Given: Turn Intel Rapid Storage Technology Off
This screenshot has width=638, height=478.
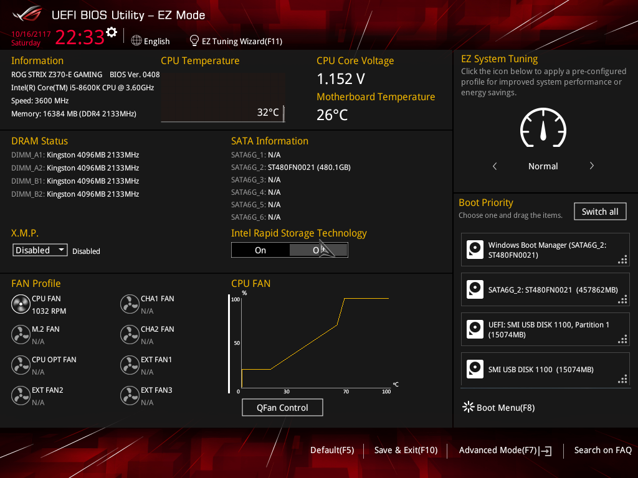Looking at the screenshot, I should (318, 250).
